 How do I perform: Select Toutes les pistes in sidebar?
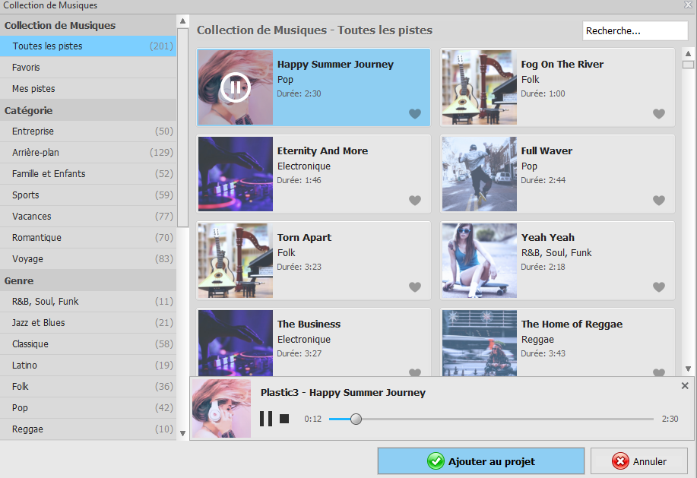88,46
